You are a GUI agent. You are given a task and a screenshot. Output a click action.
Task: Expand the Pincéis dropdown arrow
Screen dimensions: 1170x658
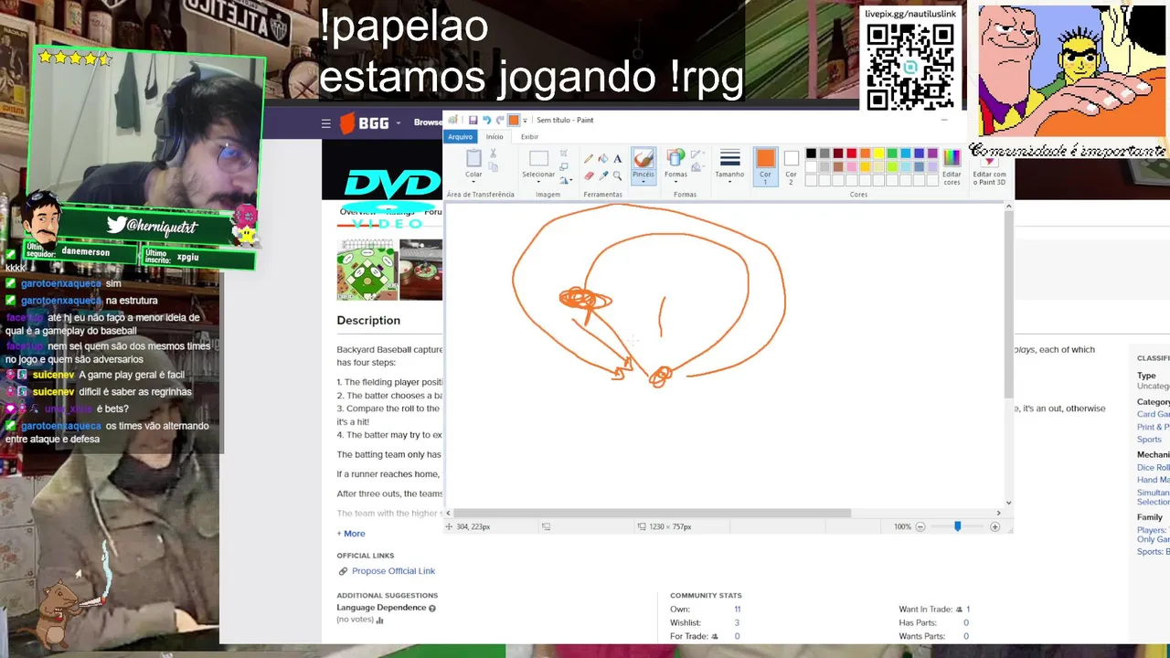click(x=643, y=182)
